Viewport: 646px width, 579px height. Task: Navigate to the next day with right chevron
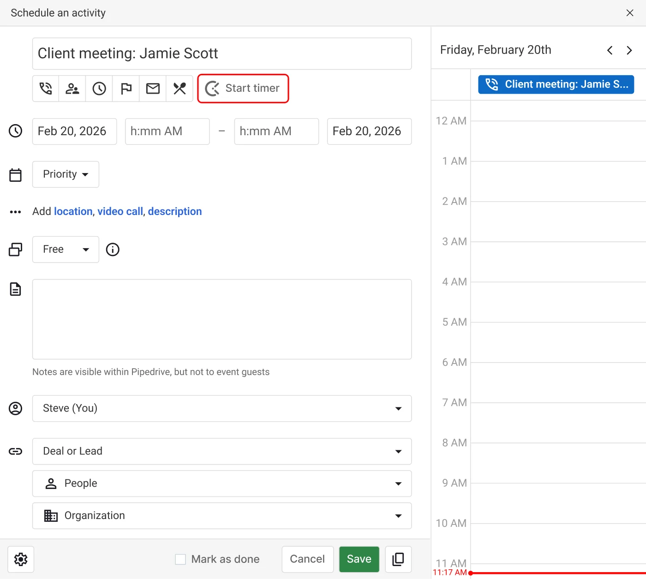pos(629,50)
